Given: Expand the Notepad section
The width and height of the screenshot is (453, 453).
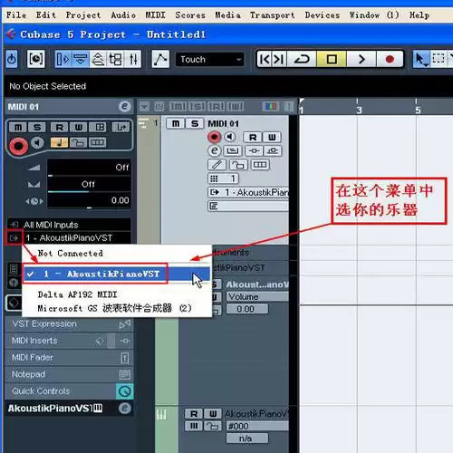Looking at the screenshot, I should click(69, 374).
